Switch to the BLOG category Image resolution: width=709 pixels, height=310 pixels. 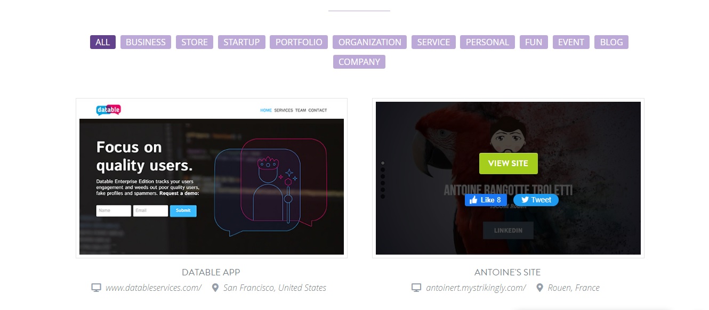pyautogui.click(x=611, y=42)
